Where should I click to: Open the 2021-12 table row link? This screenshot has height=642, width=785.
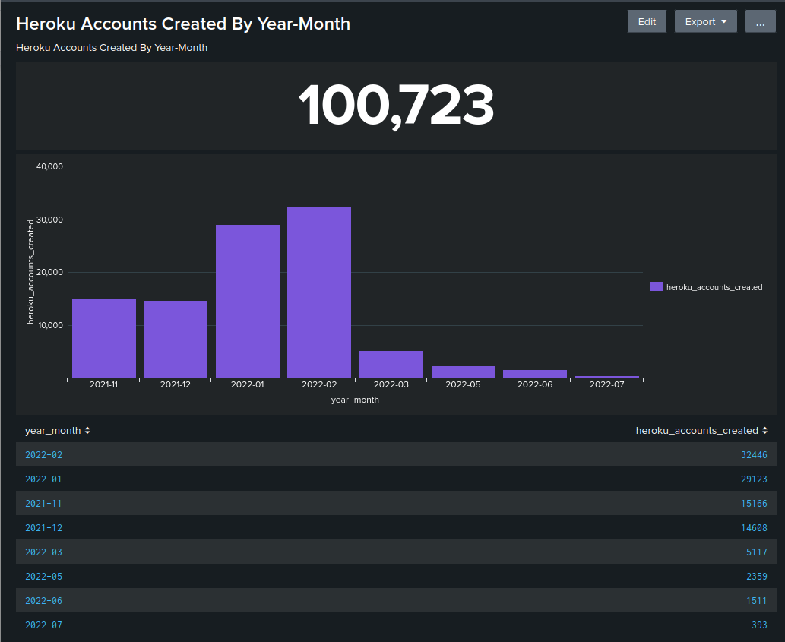(43, 528)
